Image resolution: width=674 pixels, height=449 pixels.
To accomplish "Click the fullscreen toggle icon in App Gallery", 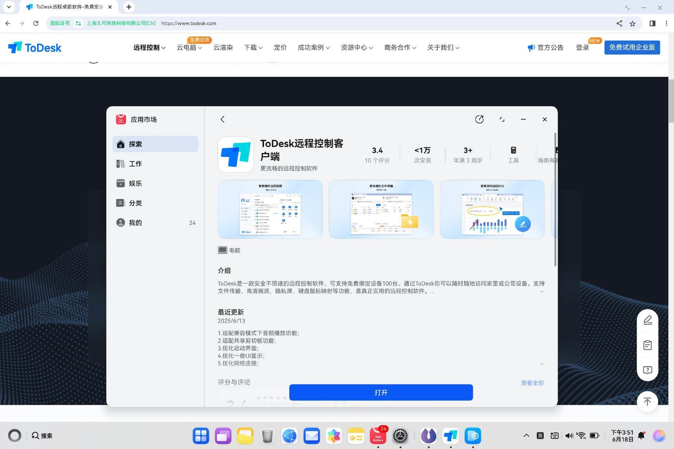I will pos(502,119).
